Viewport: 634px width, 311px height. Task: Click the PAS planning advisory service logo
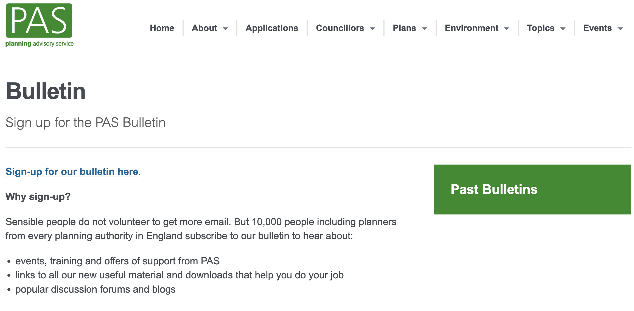coord(39,25)
